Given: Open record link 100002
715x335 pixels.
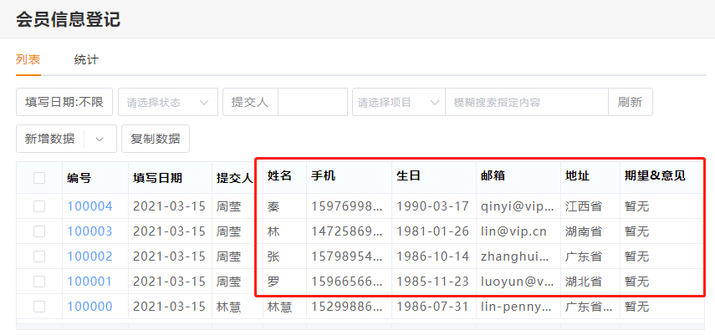Looking at the screenshot, I should tap(89, 256).
